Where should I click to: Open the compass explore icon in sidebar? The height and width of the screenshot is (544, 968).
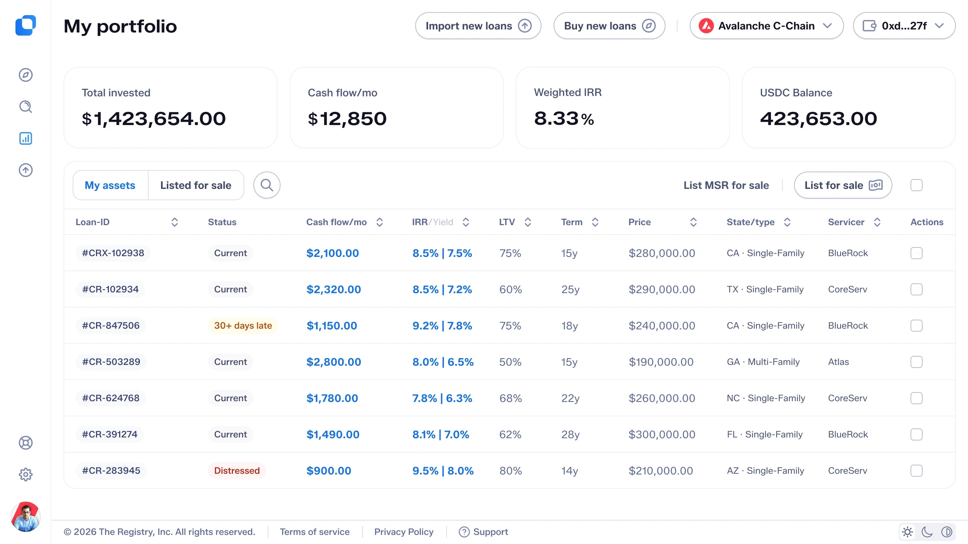pos(26,75)
